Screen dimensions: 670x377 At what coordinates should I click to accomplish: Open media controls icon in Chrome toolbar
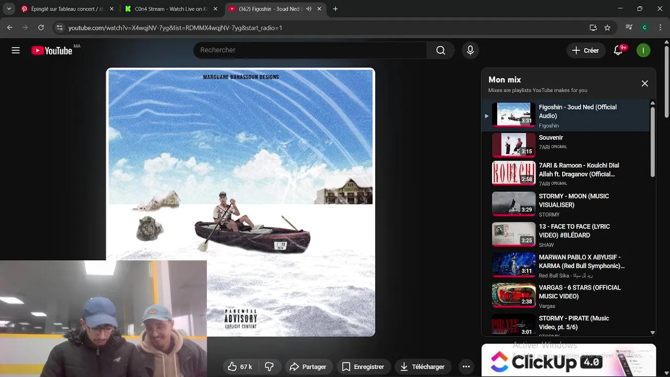(629, 28)
